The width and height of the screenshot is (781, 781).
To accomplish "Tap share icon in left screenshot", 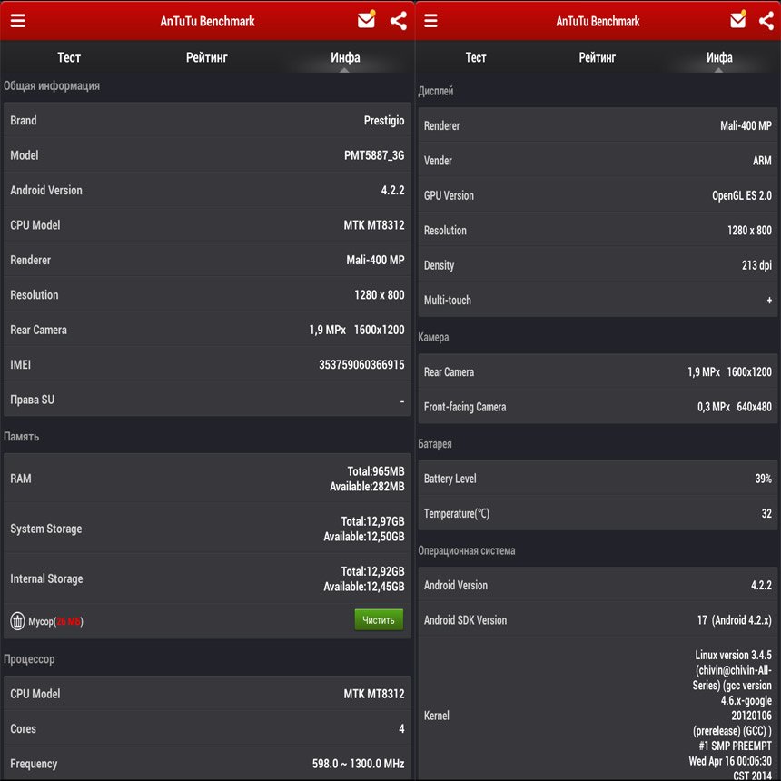I will [399, 20].
